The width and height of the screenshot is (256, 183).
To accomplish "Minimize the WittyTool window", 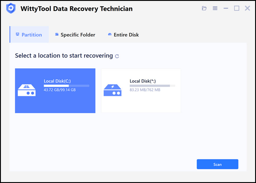I will [x=226, y=8].
